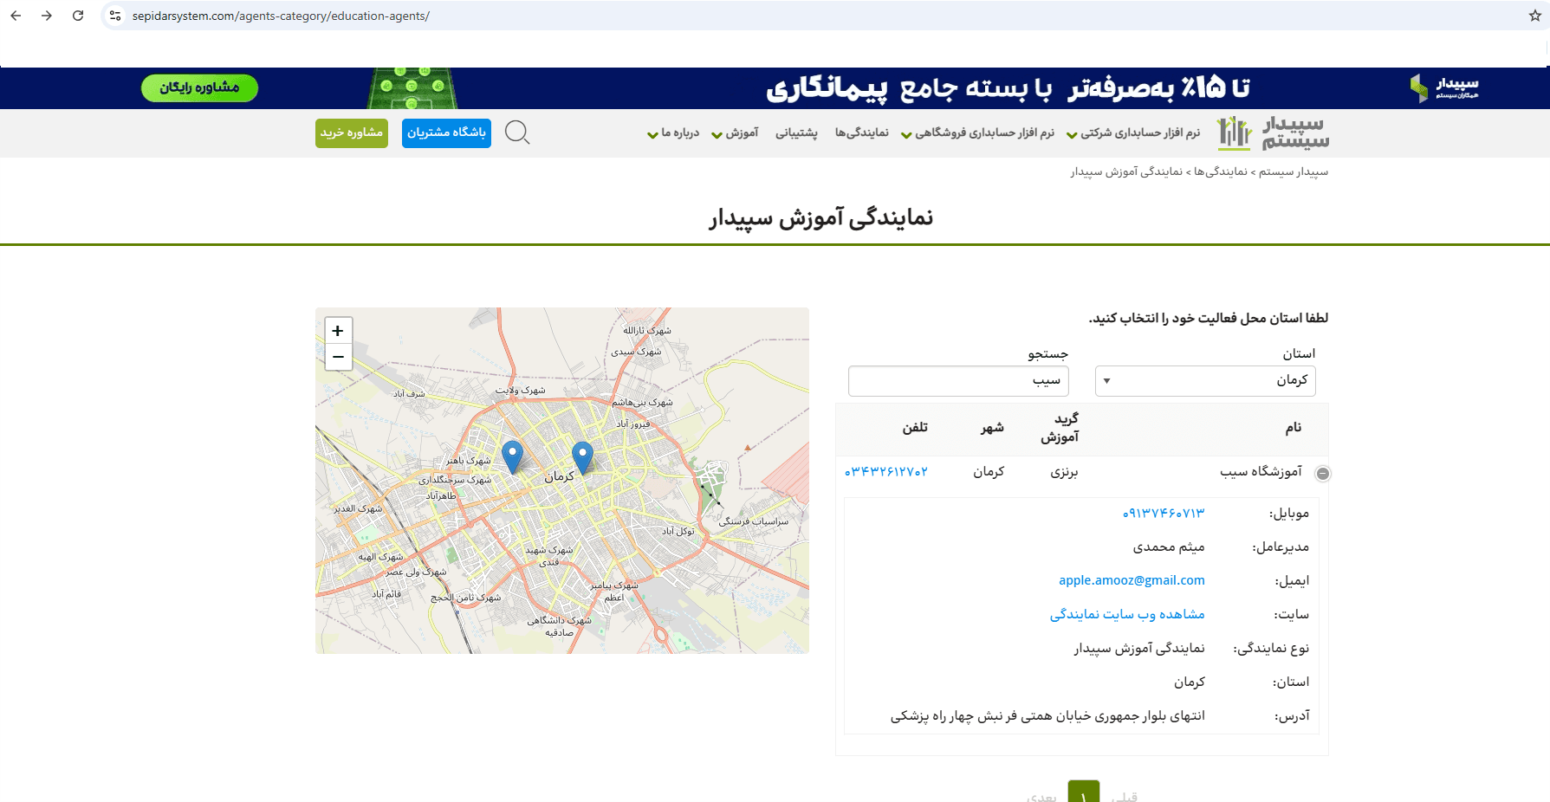The height and width of the screenshot is (802, 1550).
Task: Click the apple.amooz@gmail.com email link
Action: [x=1132, y=580]
